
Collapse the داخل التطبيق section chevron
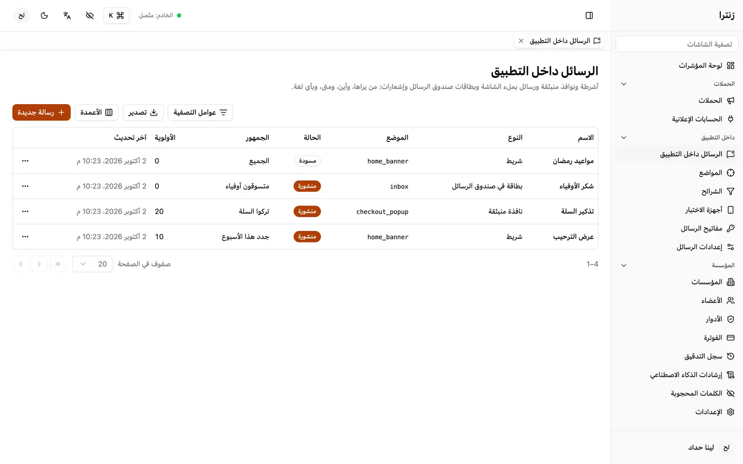(x=624, y=138)
